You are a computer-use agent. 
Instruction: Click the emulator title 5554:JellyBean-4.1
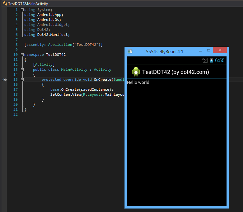pos(164,52)
